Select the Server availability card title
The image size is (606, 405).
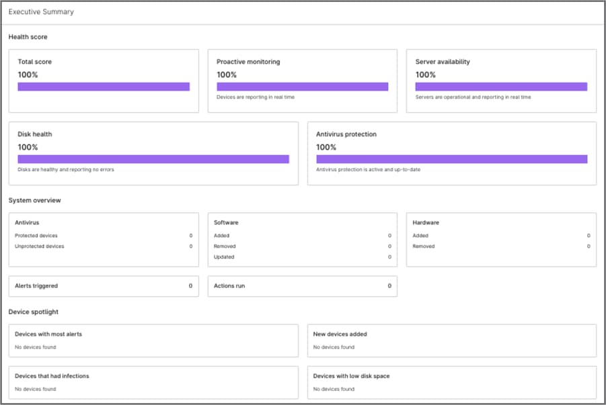pyautogui.click(x=443, y=62)
